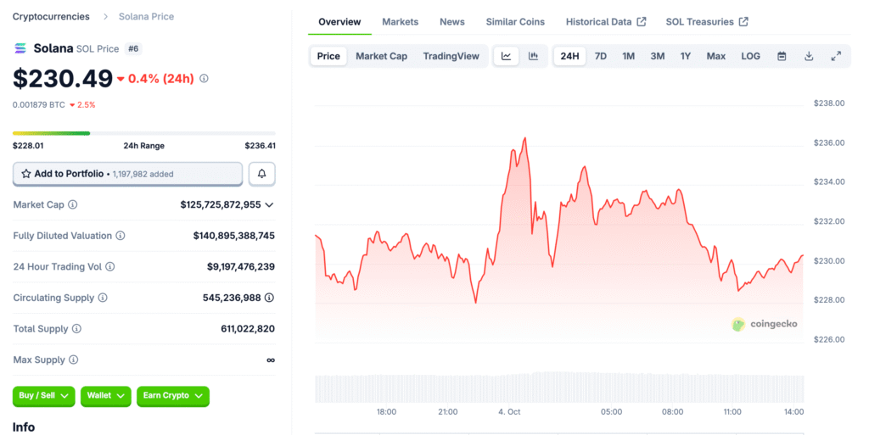This screenshot has height=435, width=869.
Task: Switch to the Markets tab
Action: tap(400, 21)
